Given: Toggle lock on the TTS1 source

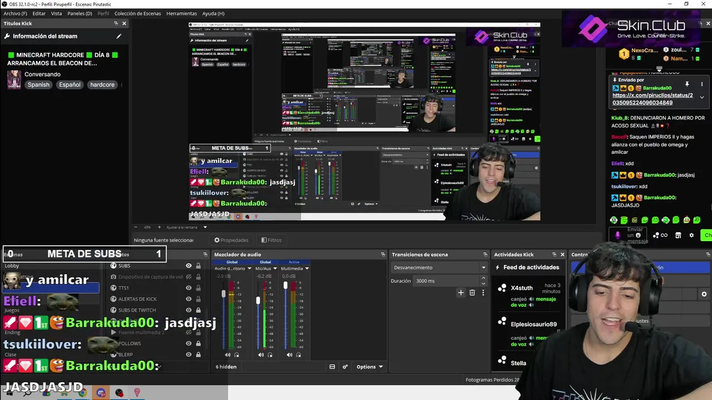Looking at the screenshot, I should [198, 288].
